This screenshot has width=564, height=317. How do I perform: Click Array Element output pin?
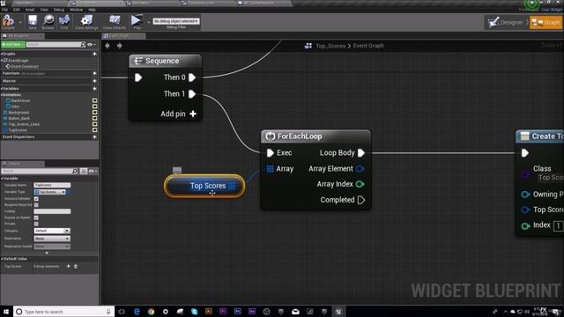click(360, 168)
